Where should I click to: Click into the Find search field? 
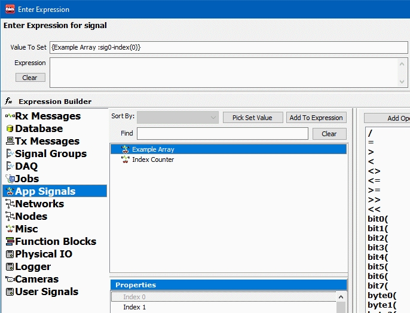222,134
